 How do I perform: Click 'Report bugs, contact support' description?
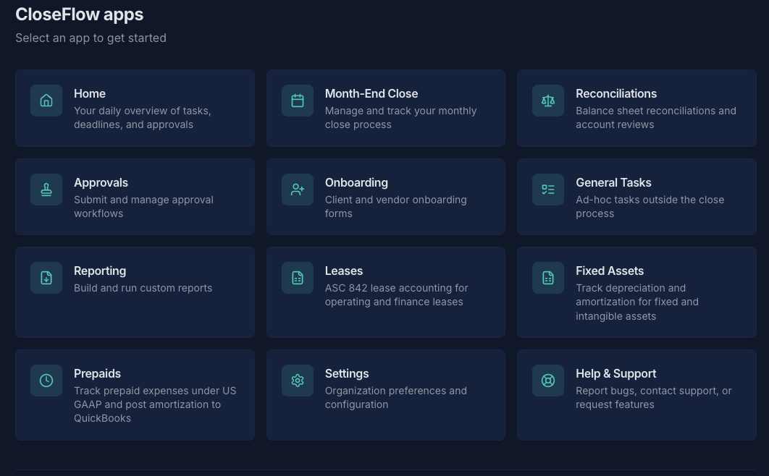(x=654, y=398)
